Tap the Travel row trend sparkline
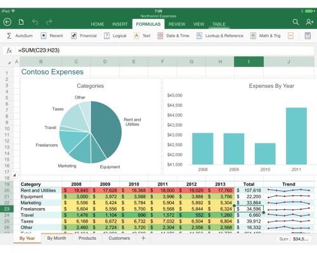This screenshot has height=253, width=317. pos(288,215)
